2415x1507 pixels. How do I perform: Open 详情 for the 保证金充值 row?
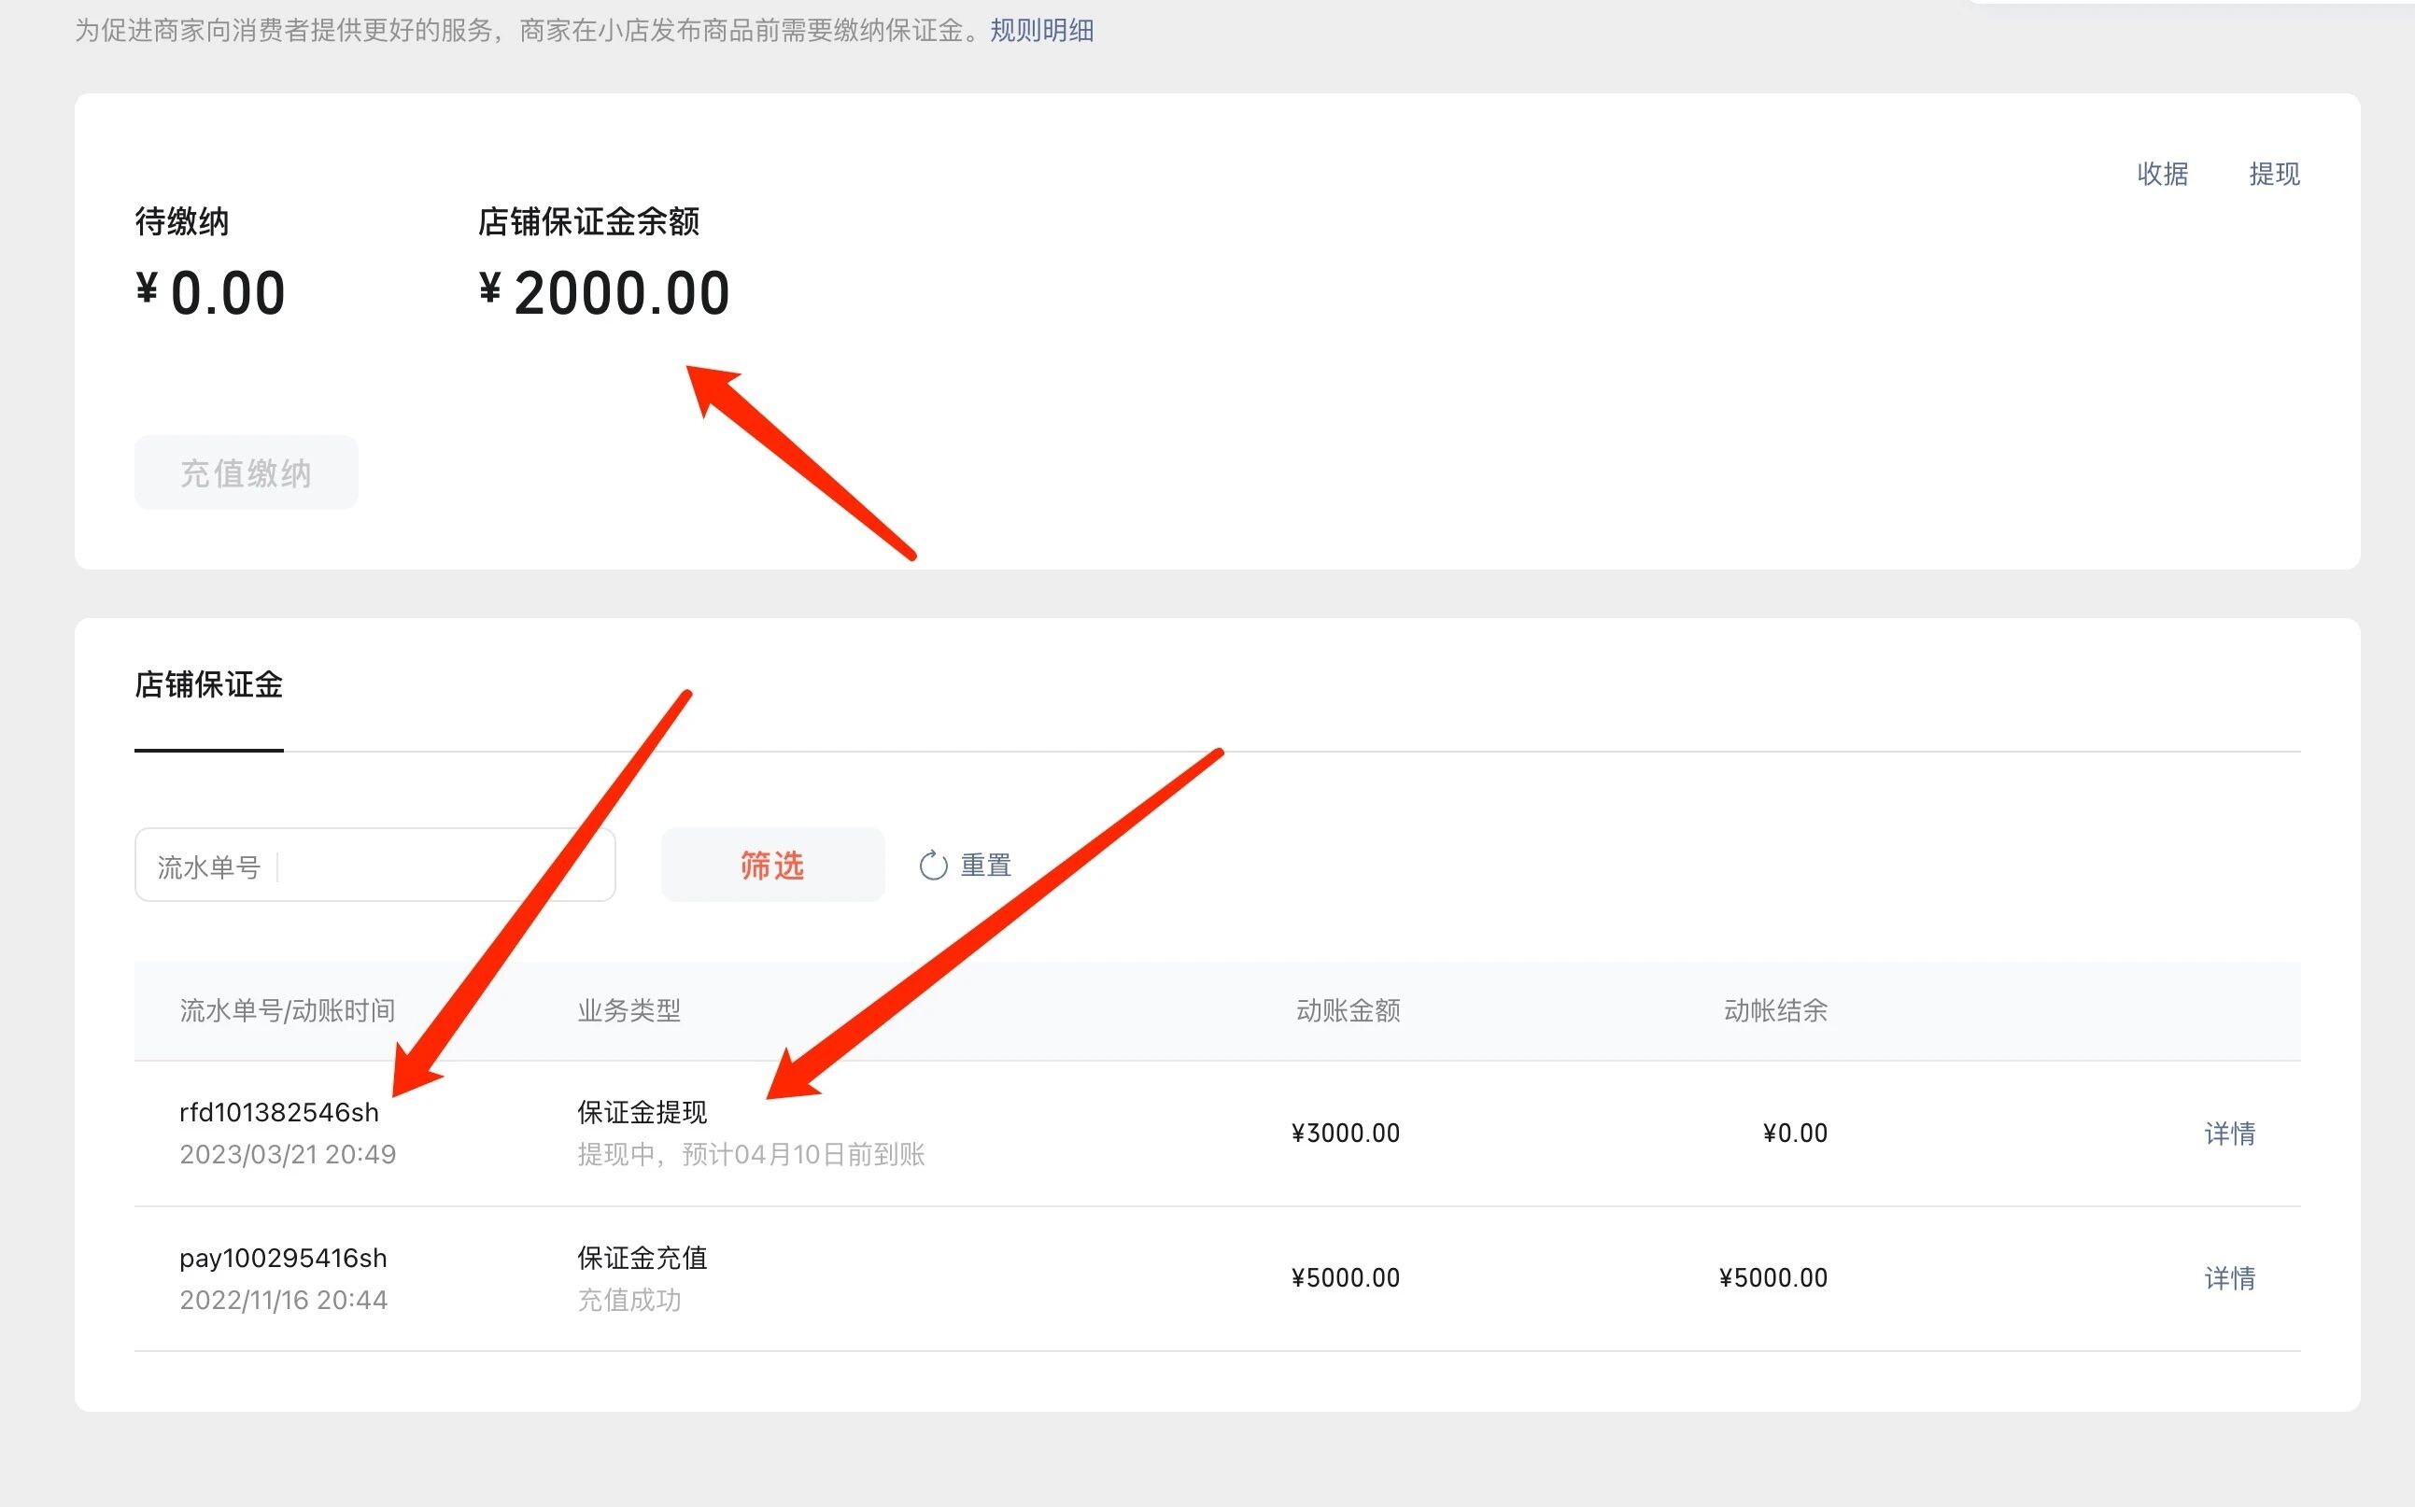point(2228,1277)
